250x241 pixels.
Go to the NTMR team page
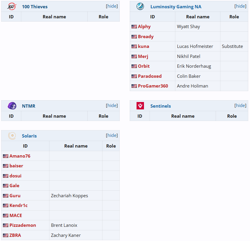(x=28, y=106)
